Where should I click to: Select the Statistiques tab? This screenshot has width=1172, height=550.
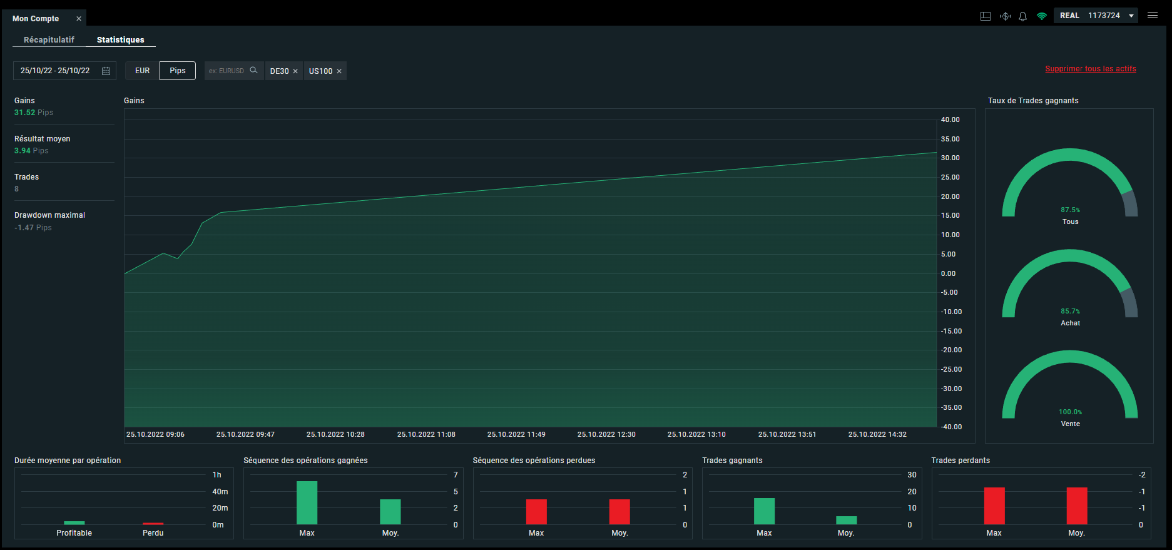[x=121, y=39]
